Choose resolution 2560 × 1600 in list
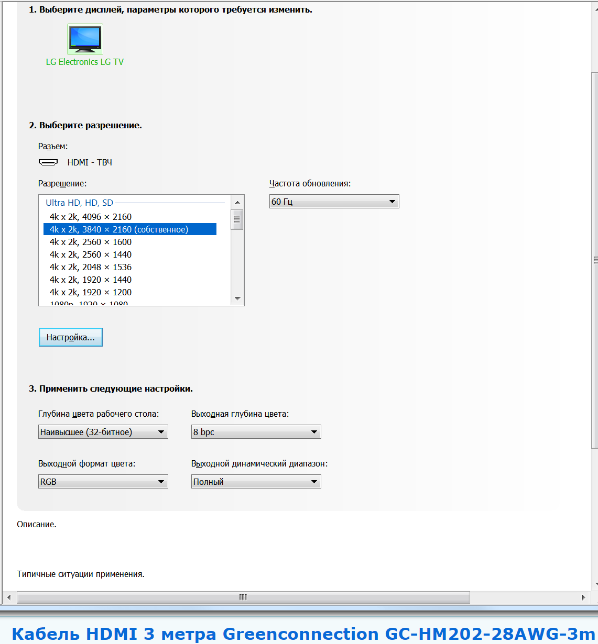The image size is (598, 644). pos(91,242)
